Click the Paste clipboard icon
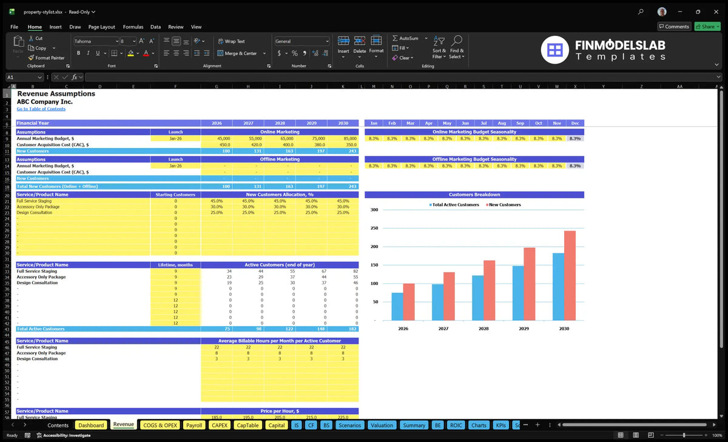This screenshot has width=728, height=442. pos(18,41)
